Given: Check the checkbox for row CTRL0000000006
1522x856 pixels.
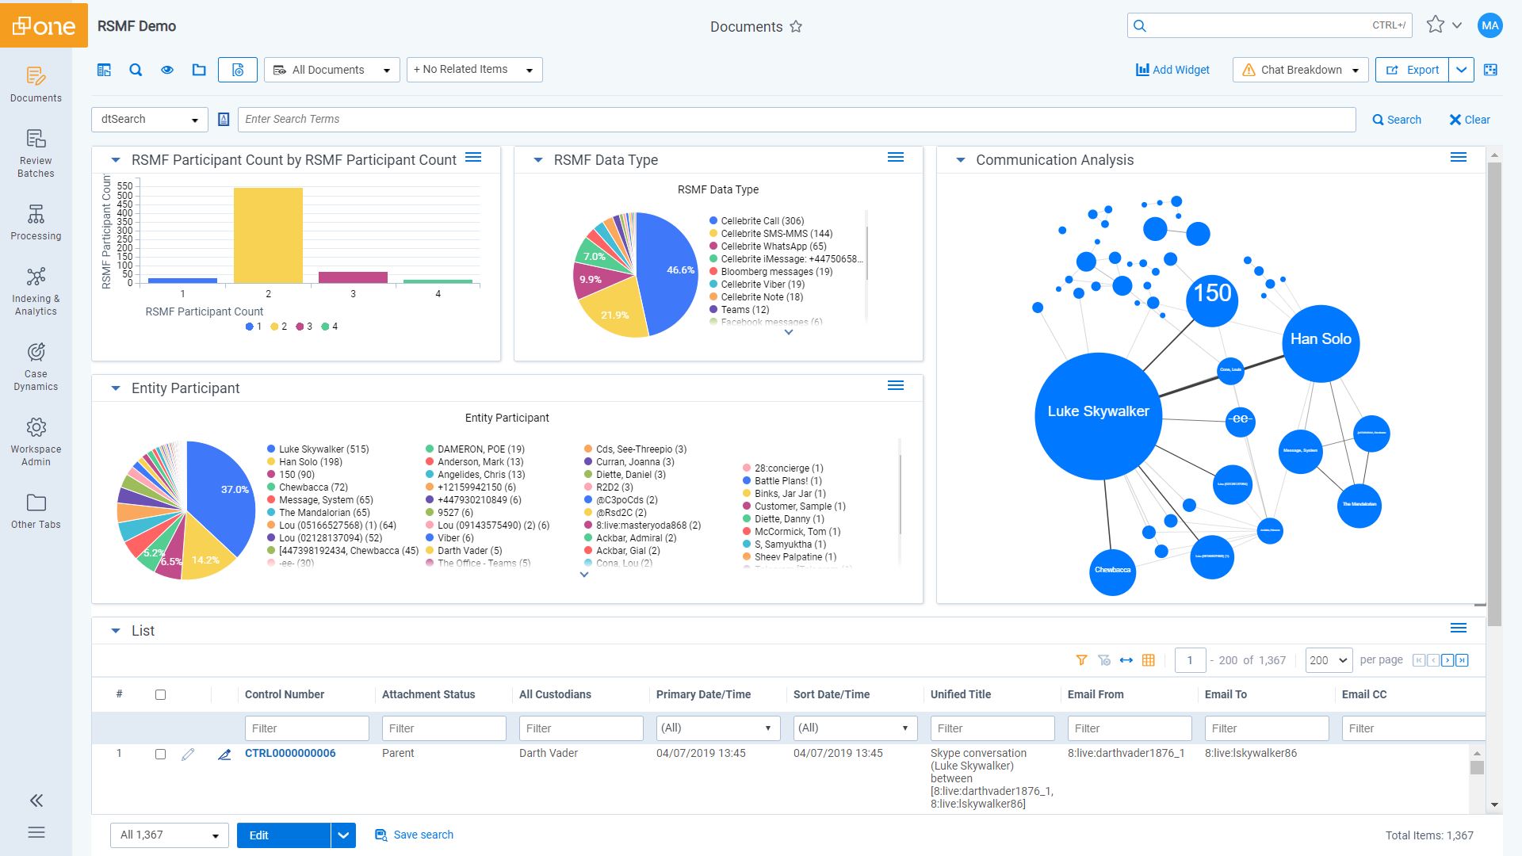Looking at the screenshot, I should (160, 754).
